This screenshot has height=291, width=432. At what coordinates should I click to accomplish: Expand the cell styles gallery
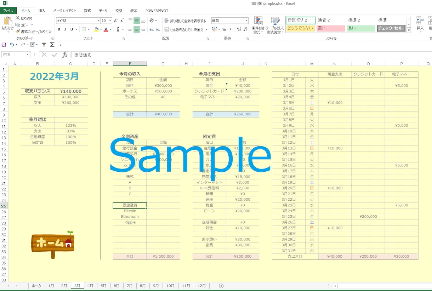409,31
